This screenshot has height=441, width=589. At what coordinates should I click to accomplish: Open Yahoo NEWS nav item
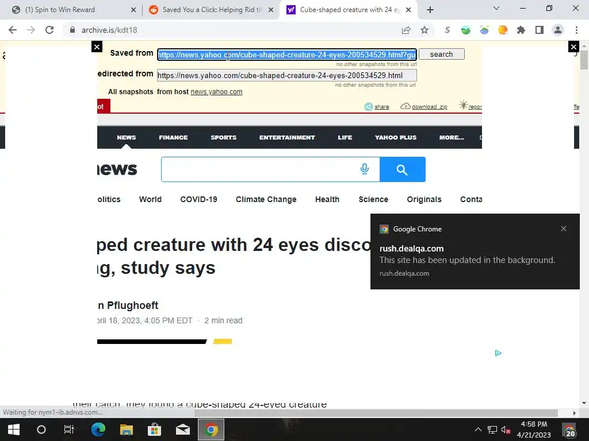pyautogui.click(x=126, y=138)
